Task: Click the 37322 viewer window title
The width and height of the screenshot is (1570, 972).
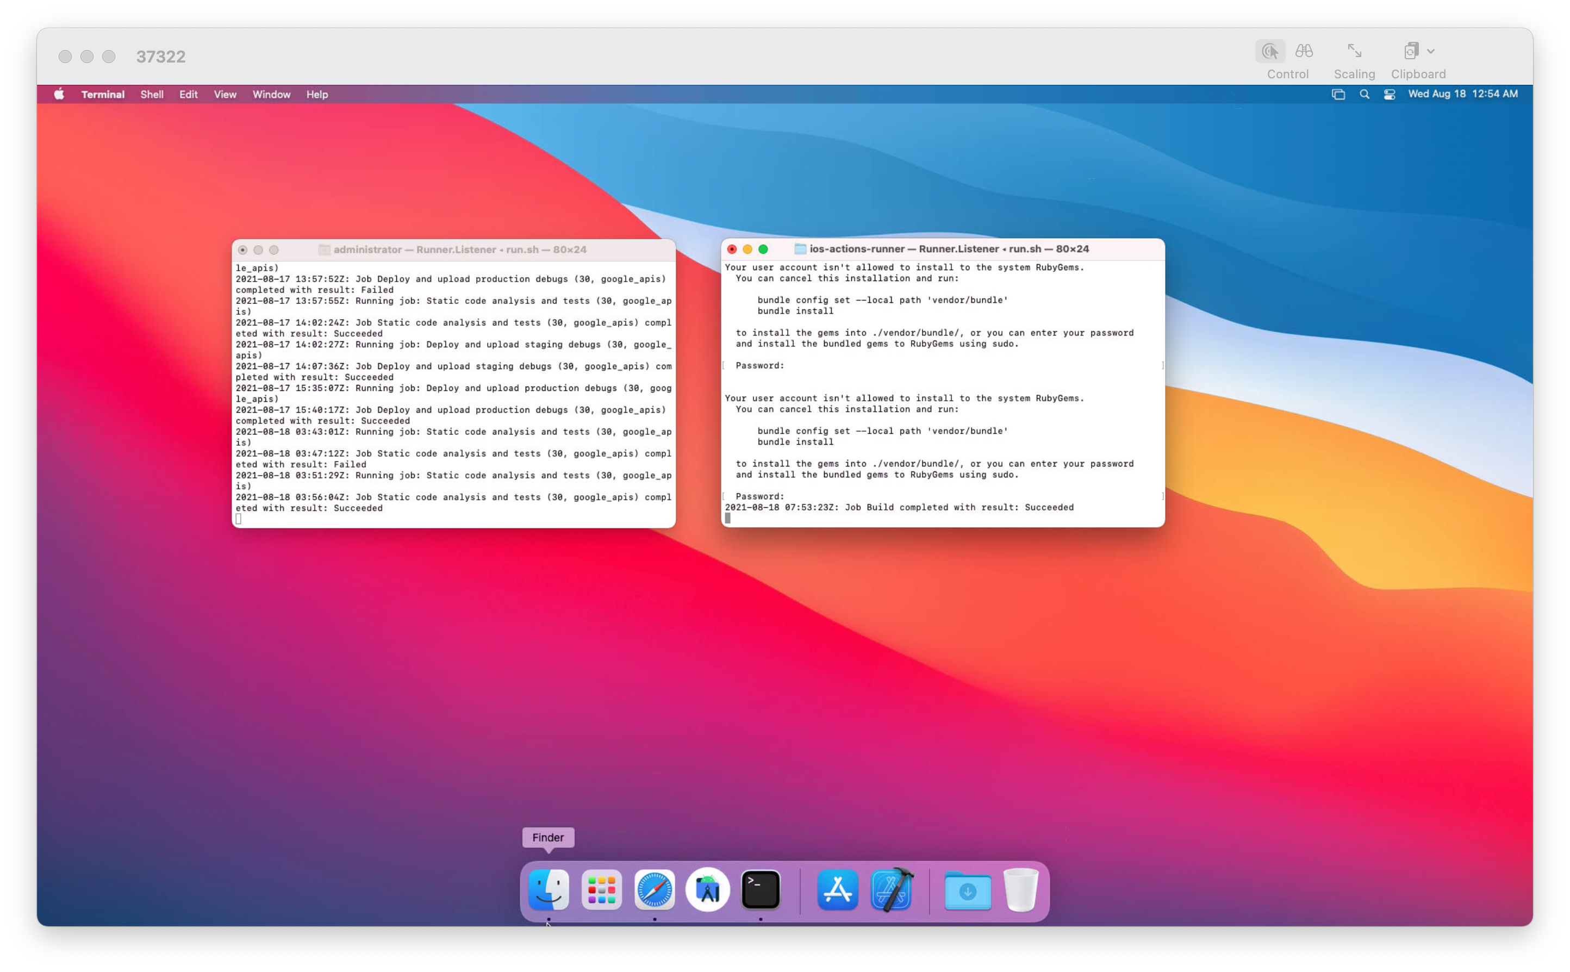Action: point(161,57)
